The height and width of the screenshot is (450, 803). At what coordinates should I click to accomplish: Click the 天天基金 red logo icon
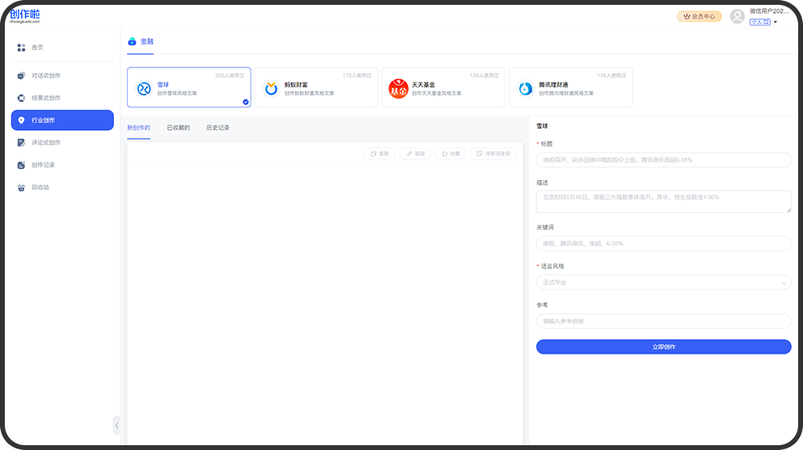(x=398, y=88)
